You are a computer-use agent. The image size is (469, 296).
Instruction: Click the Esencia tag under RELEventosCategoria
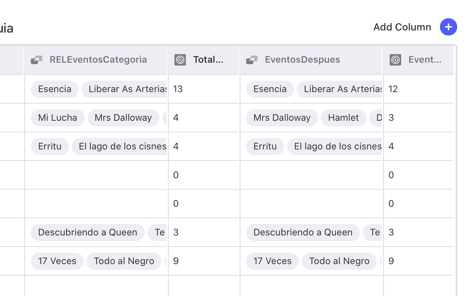55,89
